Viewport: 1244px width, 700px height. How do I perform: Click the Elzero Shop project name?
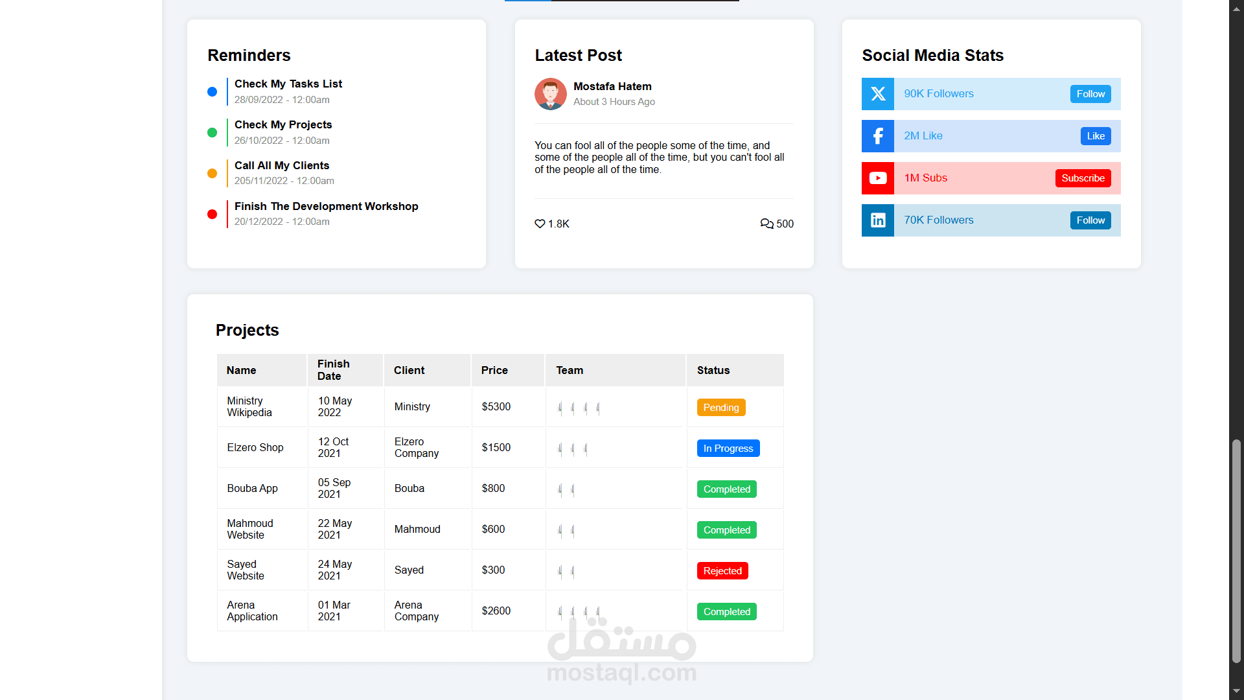pyautogui.click(x=255, y=448)
